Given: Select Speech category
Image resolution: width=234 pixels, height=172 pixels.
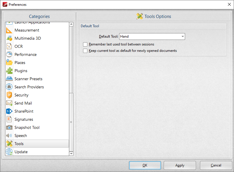Looking at the screenshot, I should pos(37,136).
